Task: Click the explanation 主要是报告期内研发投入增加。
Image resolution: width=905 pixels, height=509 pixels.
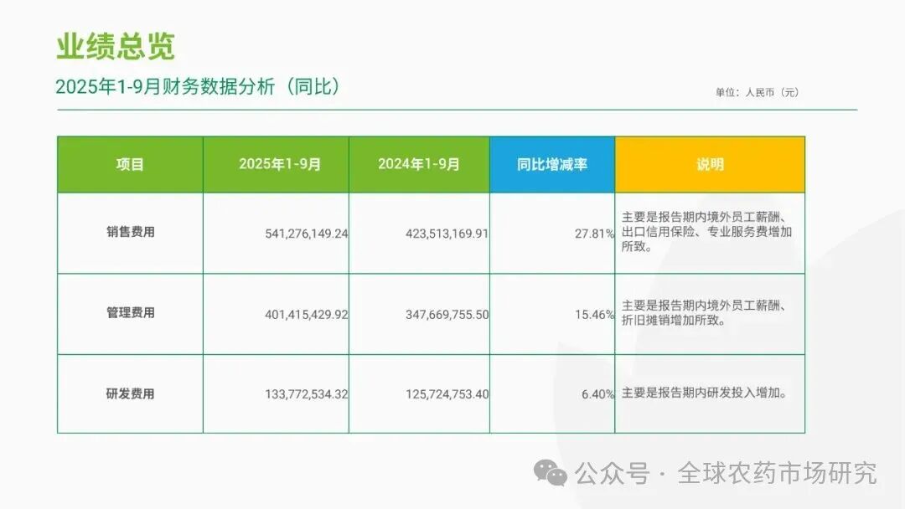Action: (704, 393)
